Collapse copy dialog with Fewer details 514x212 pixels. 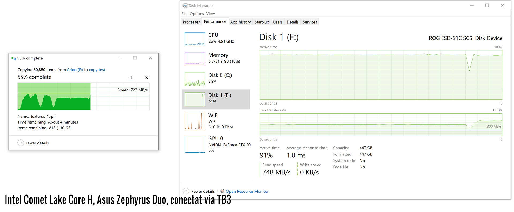[21, 143]
